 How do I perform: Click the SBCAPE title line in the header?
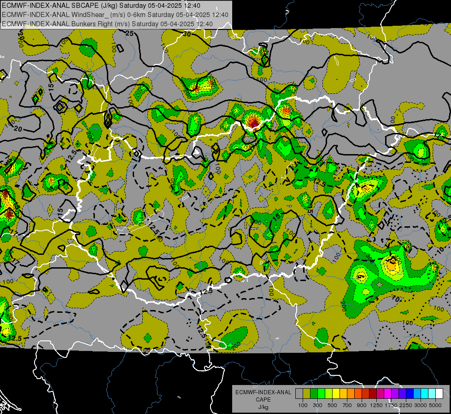click(101, 6)
